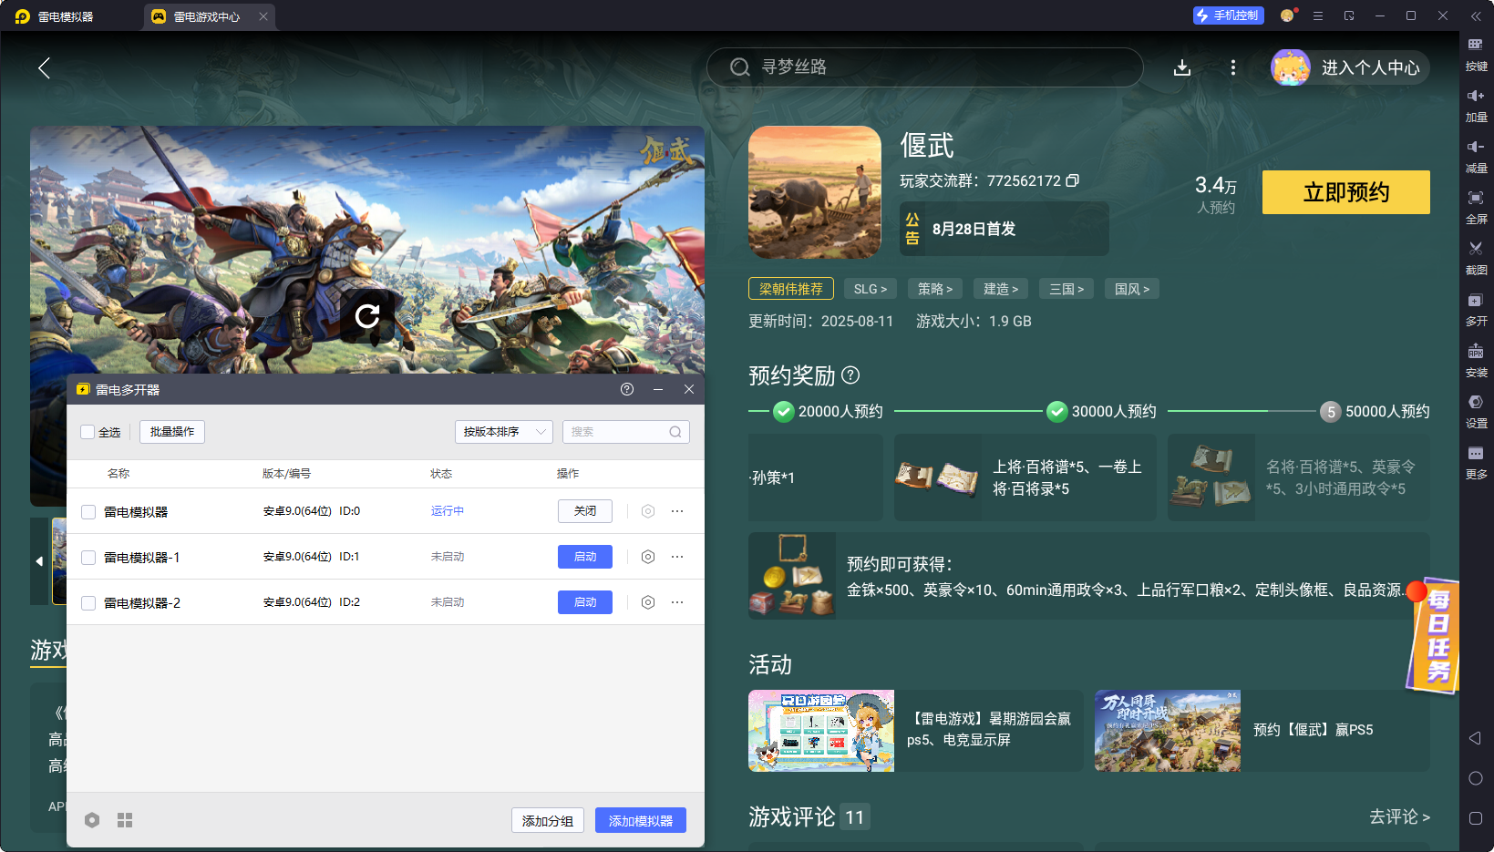Screen dimensions: 1494x852
Task: Click the 30000人预约 milestone on the progress bar
Action: pyautogui.click(x=1056, y=411)
